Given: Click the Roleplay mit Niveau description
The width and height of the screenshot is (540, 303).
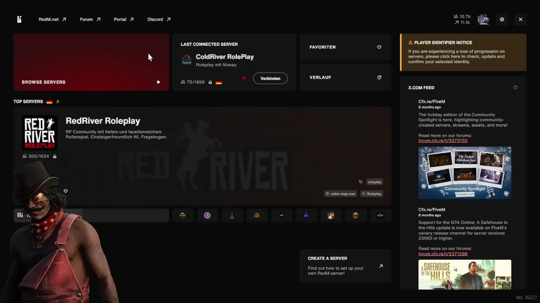Looking at the screenshot, I should click(x=216, y=65).
